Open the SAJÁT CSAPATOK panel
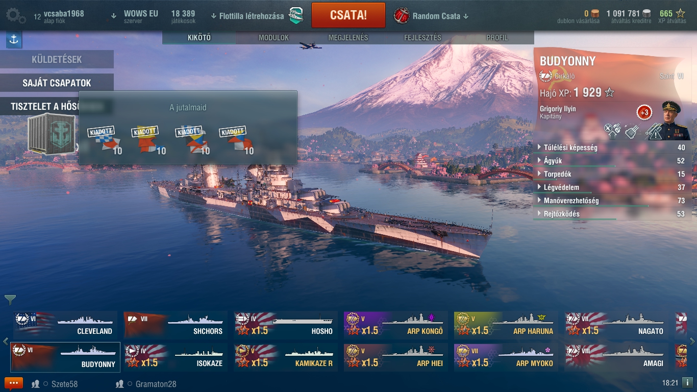The width and height of the screenshot is (697, 392). [57, 83]
